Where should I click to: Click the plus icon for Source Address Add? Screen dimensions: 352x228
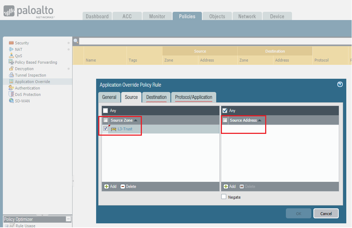pos(226,186)
